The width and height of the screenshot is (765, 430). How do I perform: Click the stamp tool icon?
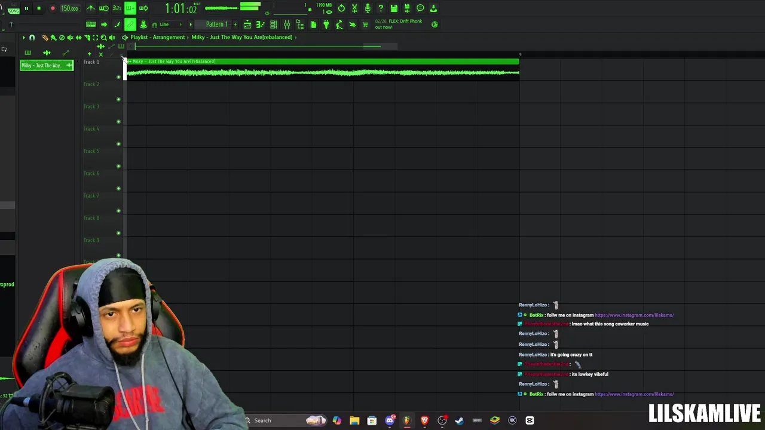[x=143, y=24]
